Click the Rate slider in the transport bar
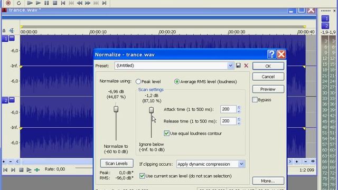The height and width of the screenshot is (190, 338). pyautogui.click(x=84, y=168)
